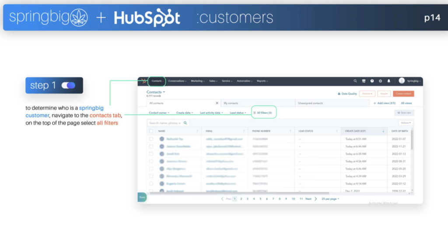Expand the Contact owner filter
448x251 pixels.
pos(159,113)
